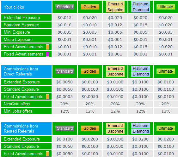Screen dimensions: 178x157
Task: Click the orange swatch in Rented Referrals table
Action: [x=47, y=154]
